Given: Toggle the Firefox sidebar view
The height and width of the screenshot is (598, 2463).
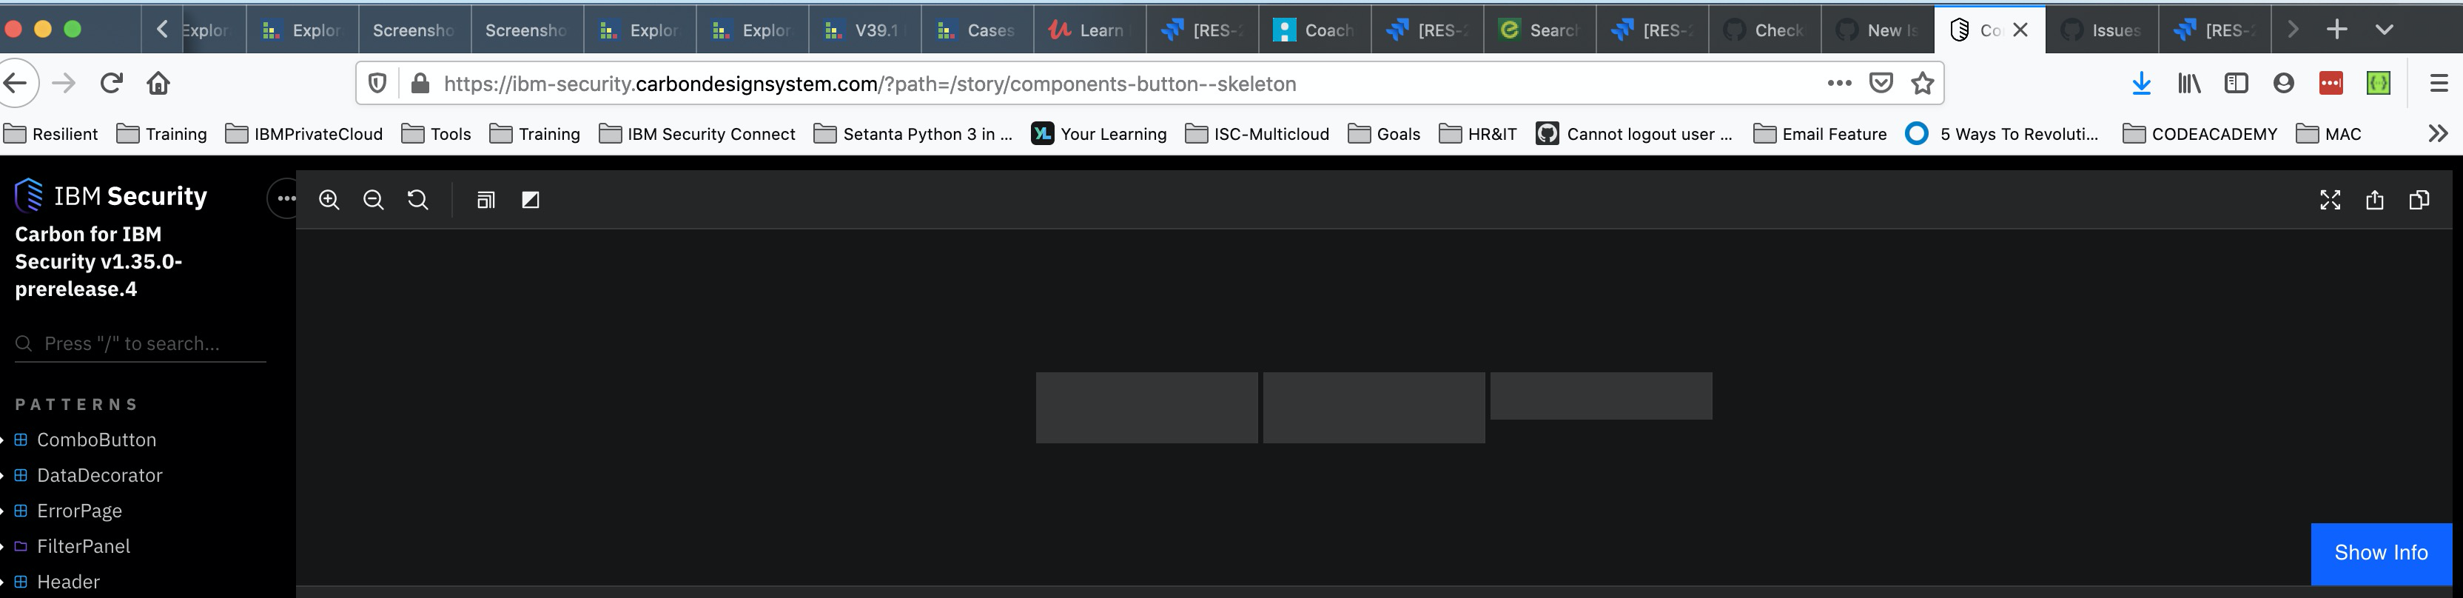Looking at the screenshot, I should (x=2237, y=83).
